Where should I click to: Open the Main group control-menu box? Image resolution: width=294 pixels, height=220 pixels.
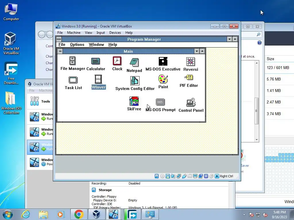[x=60, y=51]
